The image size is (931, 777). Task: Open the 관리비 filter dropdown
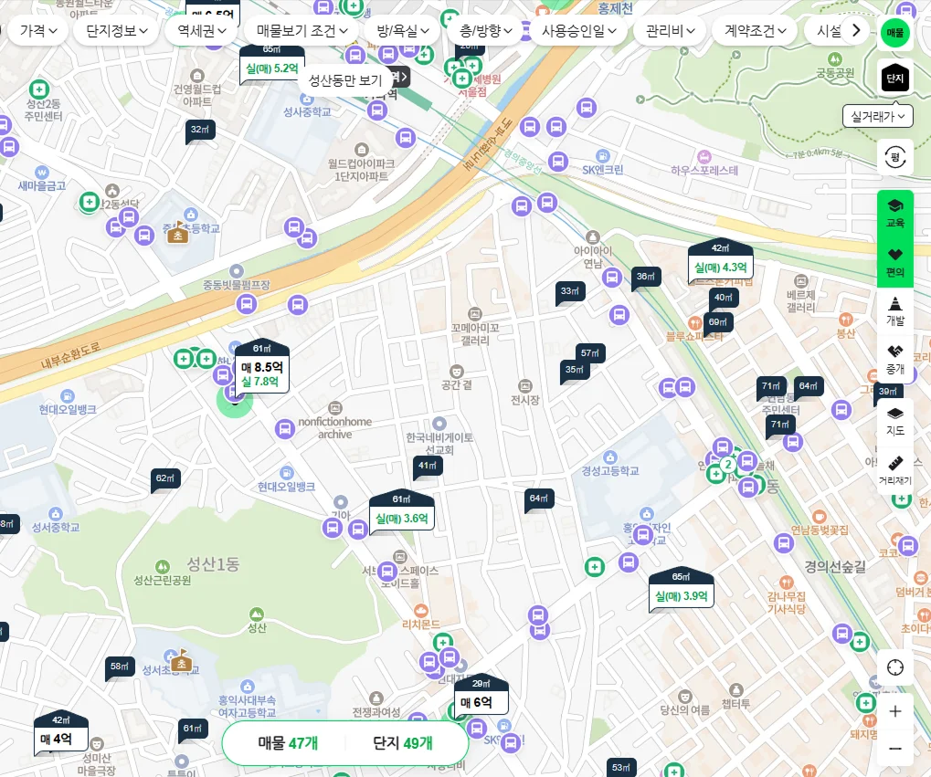(670, 30)
